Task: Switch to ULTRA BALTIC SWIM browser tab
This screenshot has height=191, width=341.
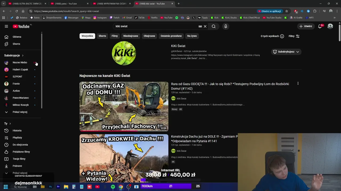Action: (27, 4)
